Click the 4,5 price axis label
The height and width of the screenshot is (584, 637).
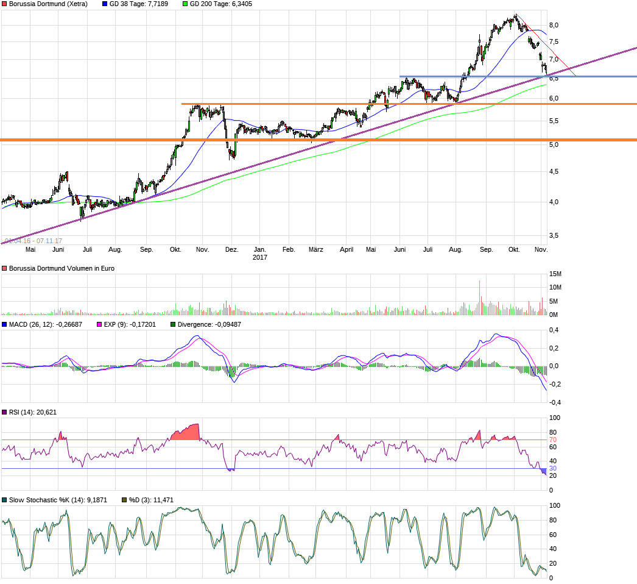(x=554, y=172)
